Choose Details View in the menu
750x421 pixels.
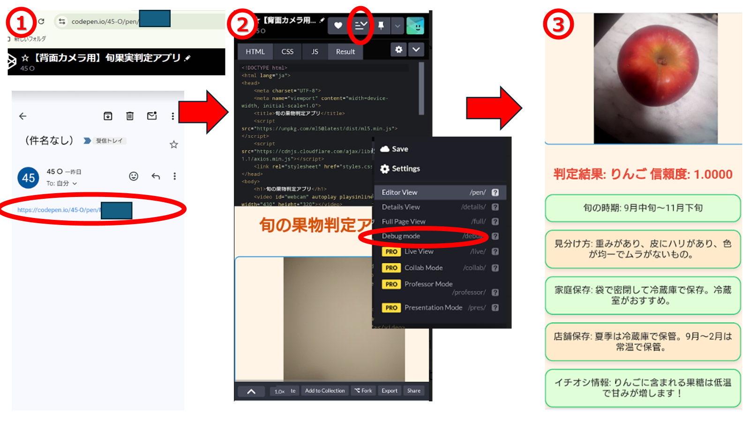440,207
